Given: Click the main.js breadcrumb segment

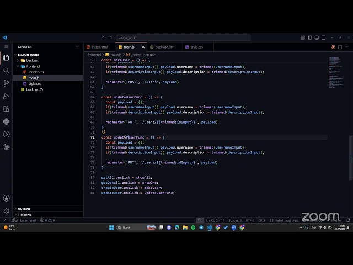Looking at the screenshot, I should tap(116, 55).
